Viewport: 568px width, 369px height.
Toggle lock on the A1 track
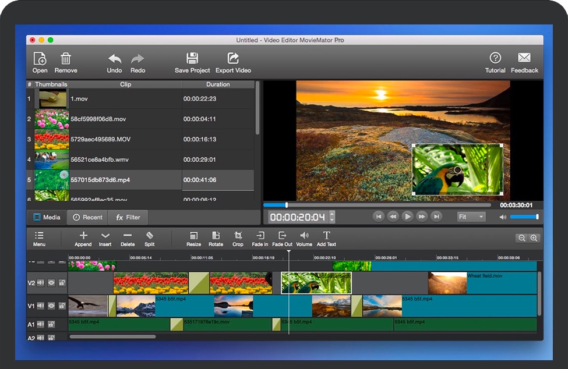coord(51,324)
